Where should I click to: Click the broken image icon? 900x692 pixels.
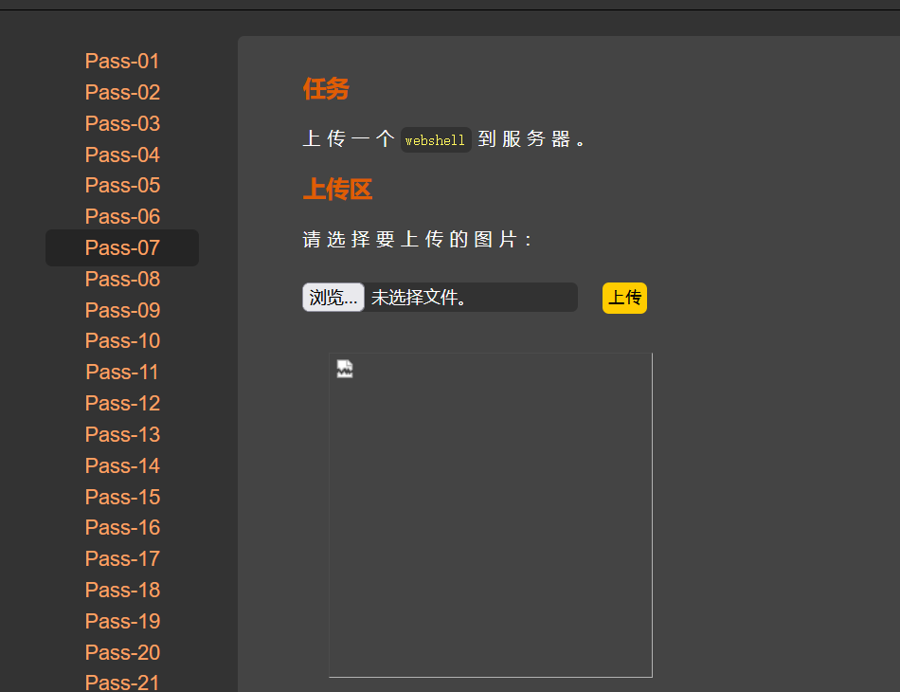tap(345, 369)
